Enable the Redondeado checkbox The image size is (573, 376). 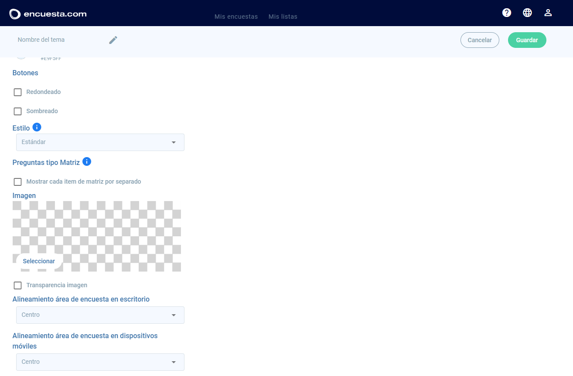pyautogui.click(x=17, y=92)
